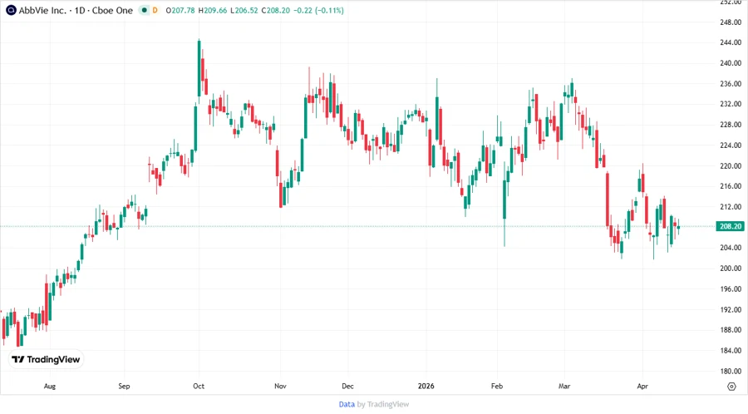Click the Mar time axis label
This screenshot has height=414, width=748.
click(x=564, y=386)
